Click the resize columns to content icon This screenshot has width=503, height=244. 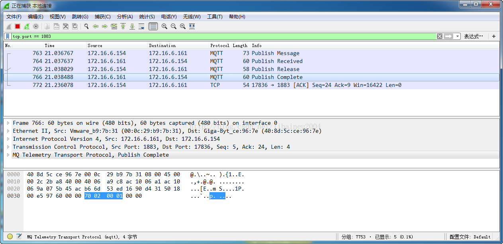click(x=192, y=26)
